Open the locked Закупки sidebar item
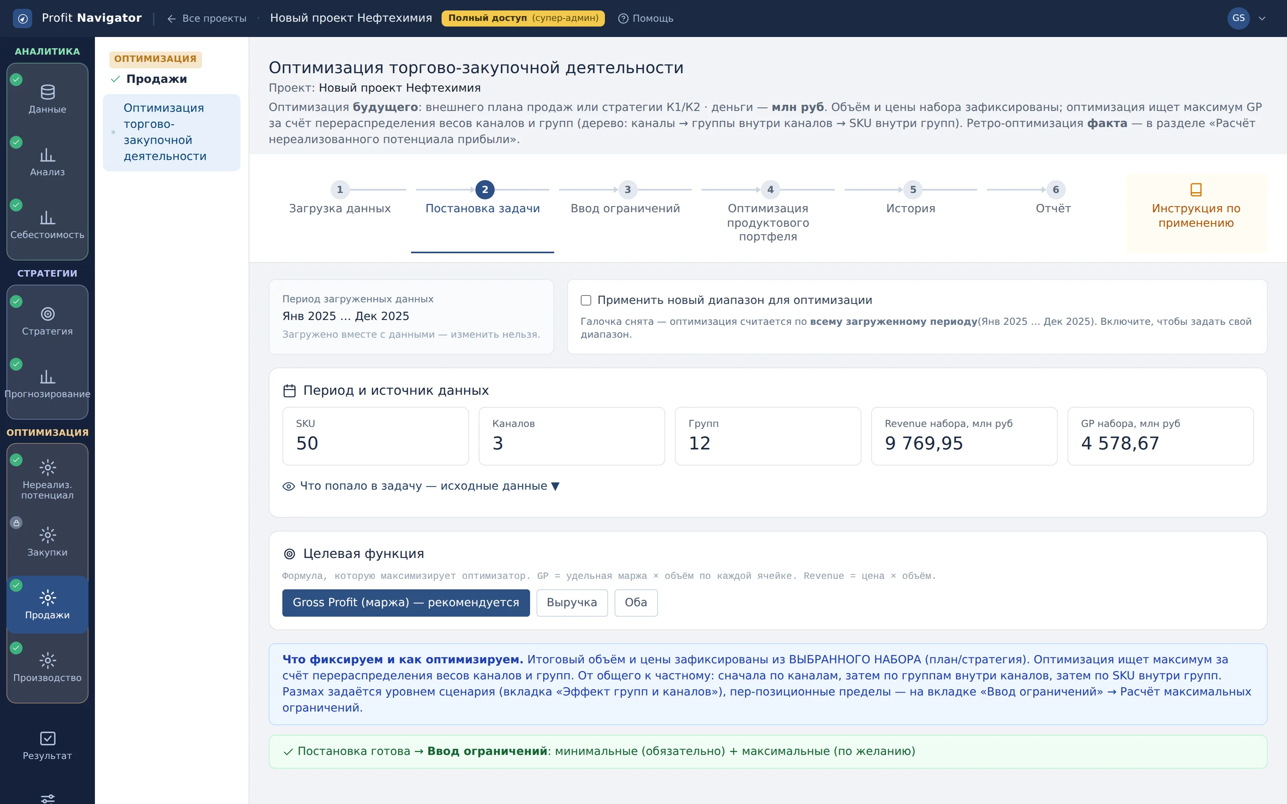The height and width of the screenshot is (804, 1287). tap(47, 541)
